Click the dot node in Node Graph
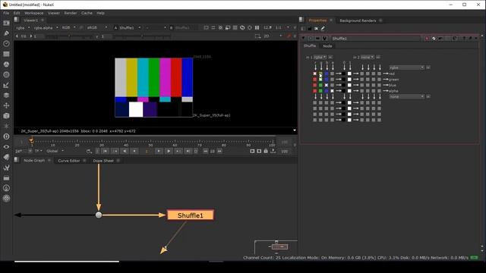The image size is (486, 273). (99, 215)
